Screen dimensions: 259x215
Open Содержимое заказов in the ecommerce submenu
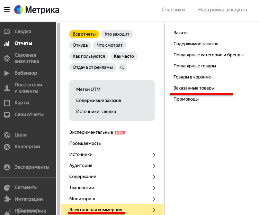pos(196,44)
